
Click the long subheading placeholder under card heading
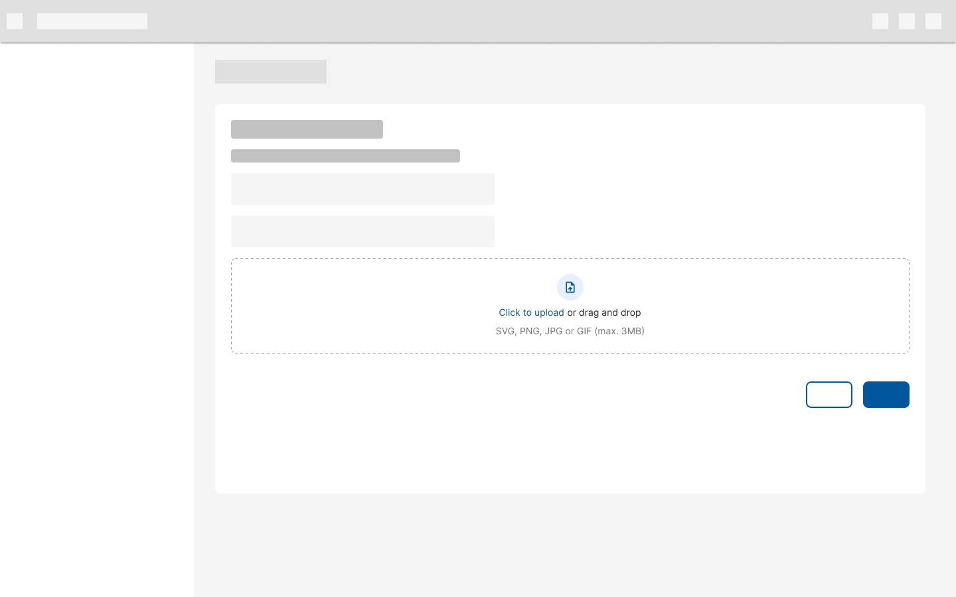tap(345, 156)
